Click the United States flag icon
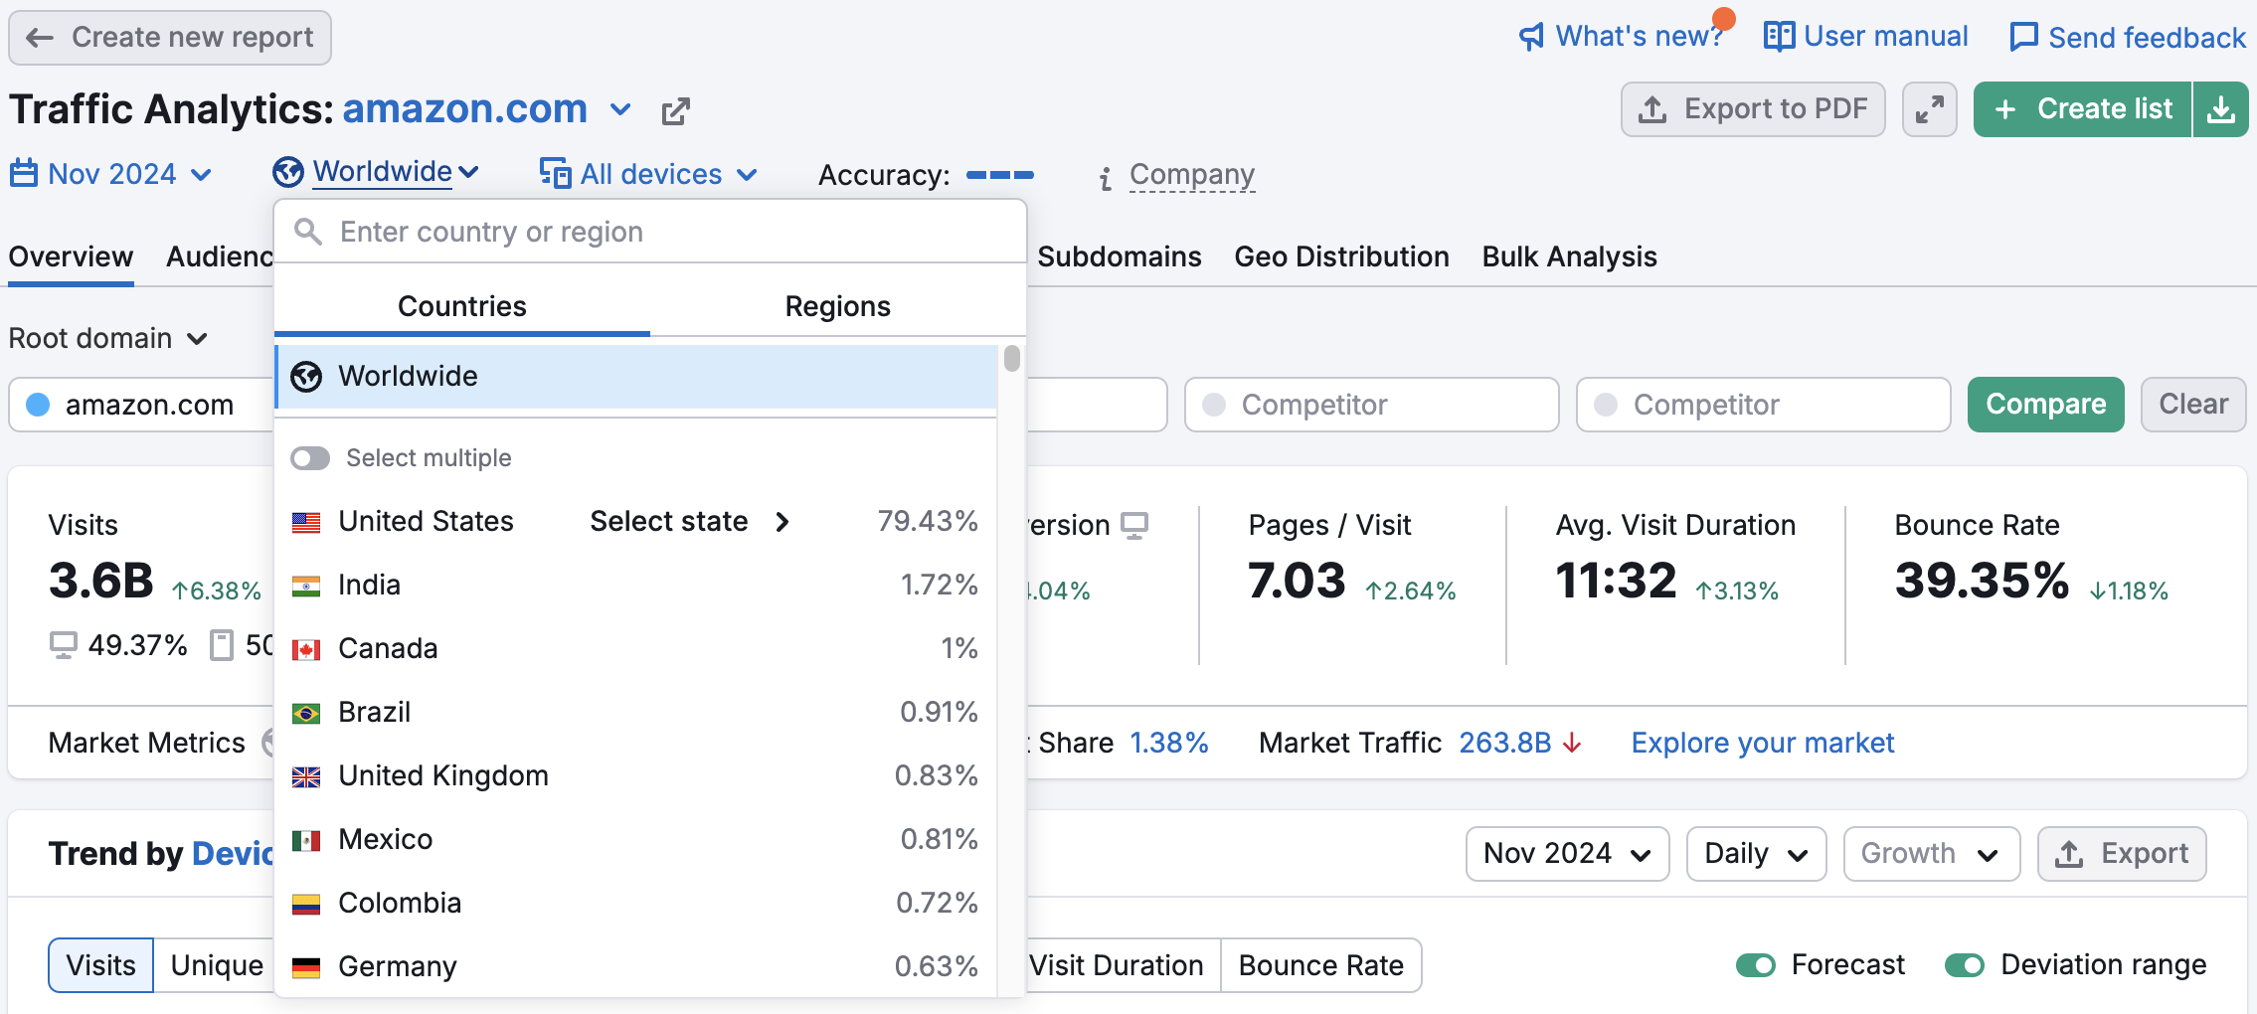This screenshot has width=2257, height=1014. click(x=306, y=522)
